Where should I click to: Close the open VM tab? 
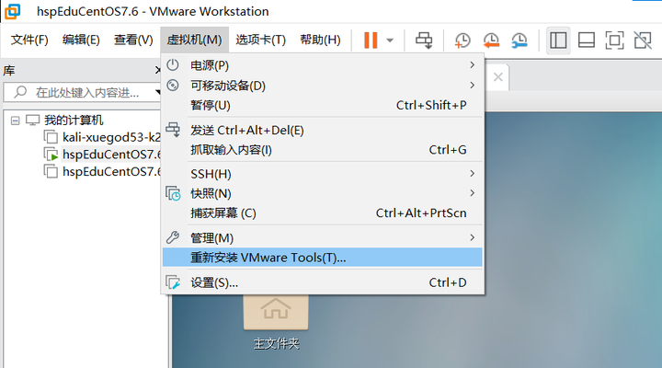coord(498,77)
